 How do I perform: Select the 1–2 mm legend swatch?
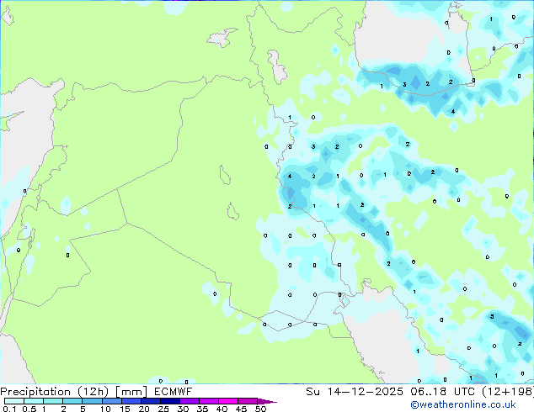pyautogui.click(x=53, y=401)
